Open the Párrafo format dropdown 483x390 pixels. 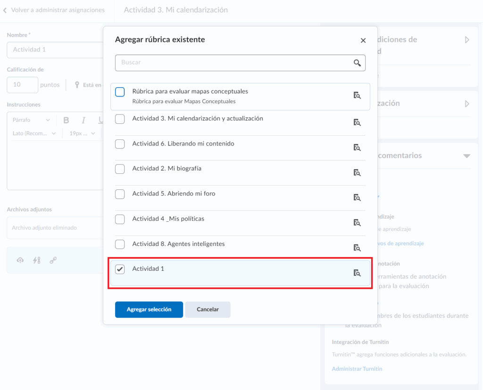[x=31, y=120]
